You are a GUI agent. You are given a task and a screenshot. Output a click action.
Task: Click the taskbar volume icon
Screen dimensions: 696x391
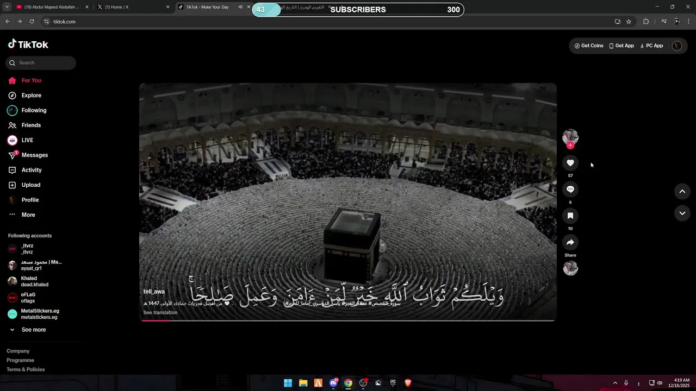coord(660,383)
